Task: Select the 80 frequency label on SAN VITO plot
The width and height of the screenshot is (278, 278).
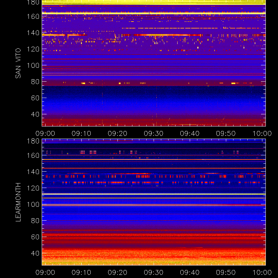Action: pos(35,82)
